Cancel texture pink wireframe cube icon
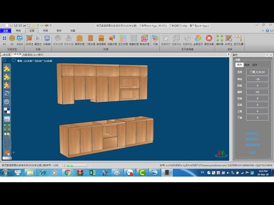The width and height of the screenshot is (274, 205). [144, 40]
